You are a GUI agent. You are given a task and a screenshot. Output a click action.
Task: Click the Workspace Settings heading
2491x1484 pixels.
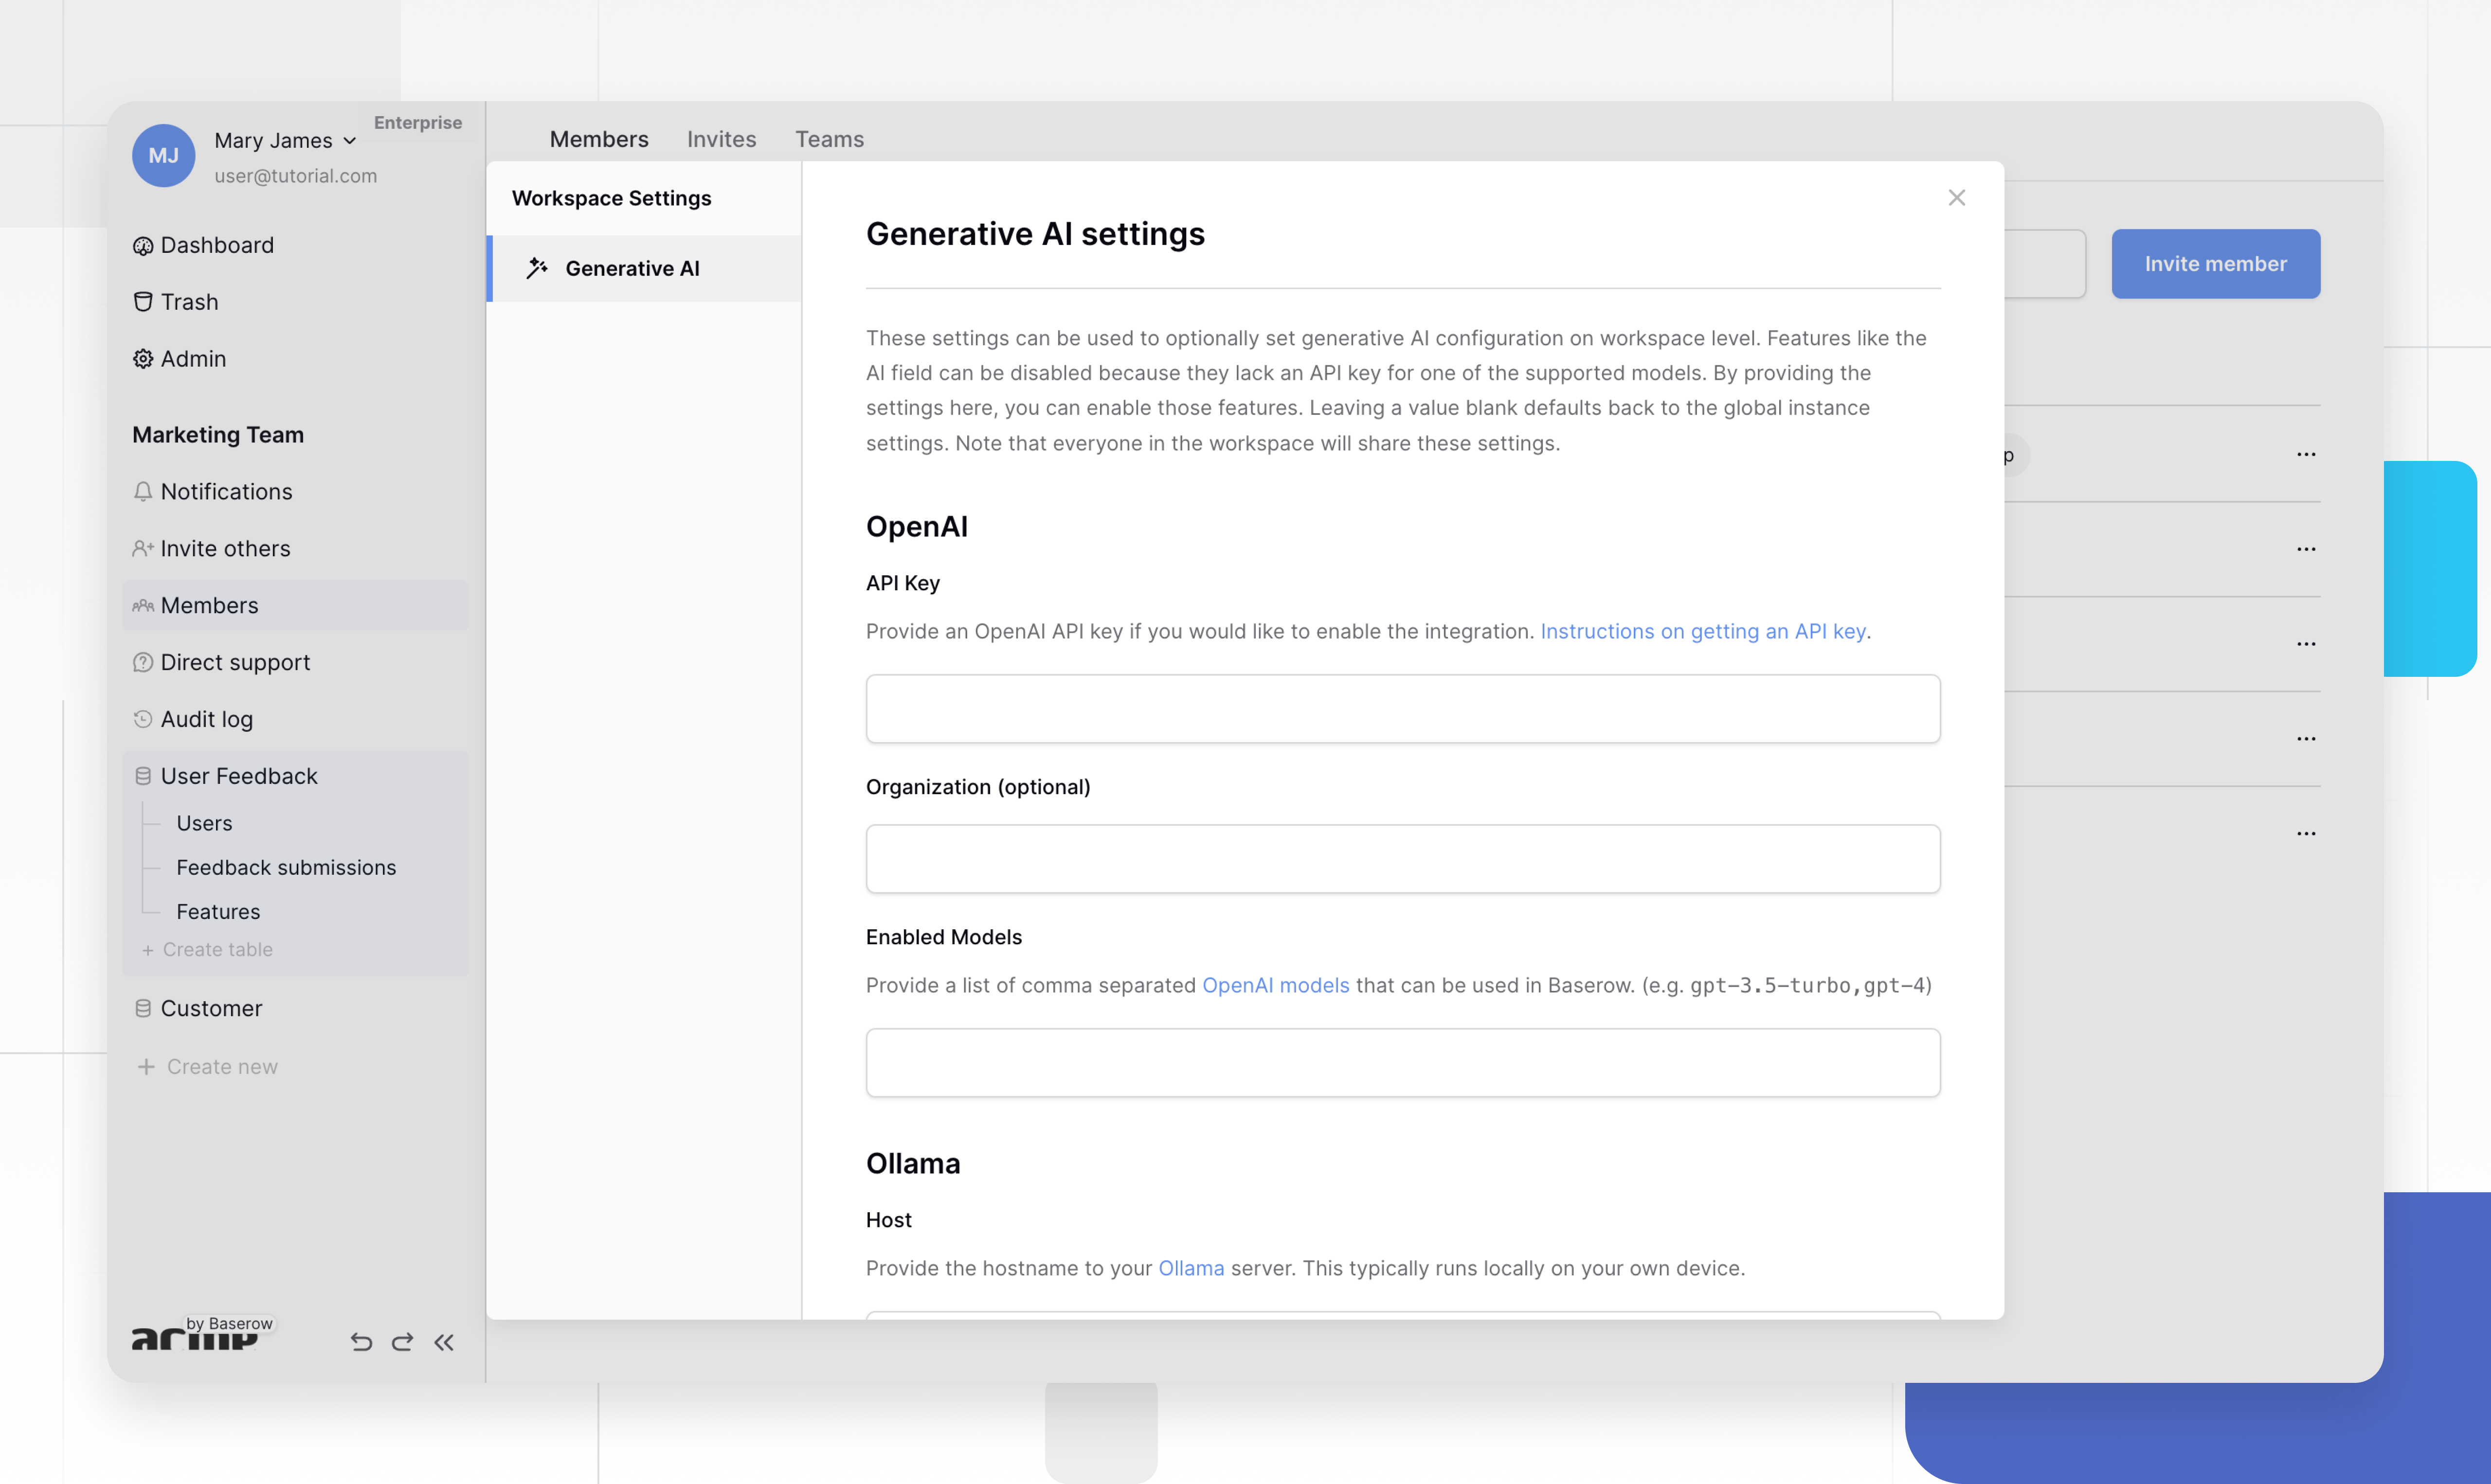click(611, 198)
